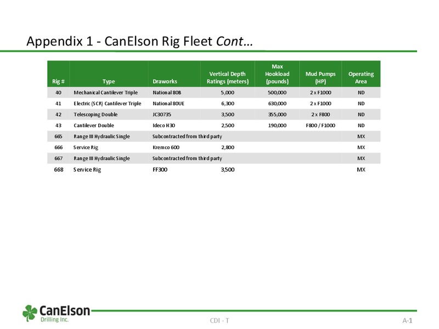Select 'Range III Hydraulic Single' for rig 667

[102, 158]
